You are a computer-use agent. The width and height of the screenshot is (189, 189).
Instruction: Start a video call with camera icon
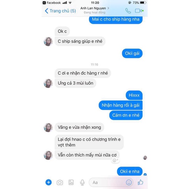tap(139, 11)
